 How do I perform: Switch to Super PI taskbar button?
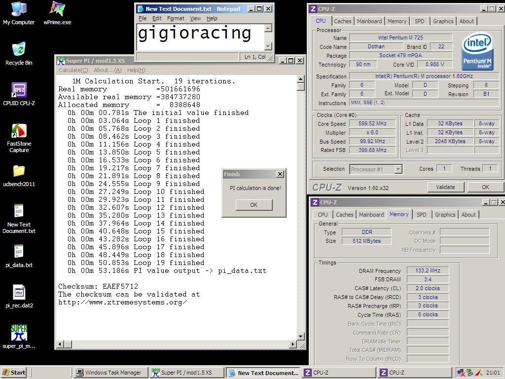click(x=187, y=373)
